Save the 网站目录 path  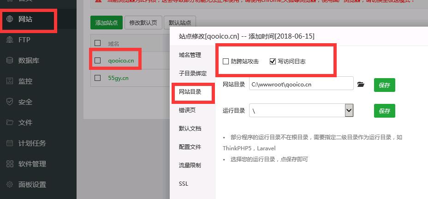384,85
